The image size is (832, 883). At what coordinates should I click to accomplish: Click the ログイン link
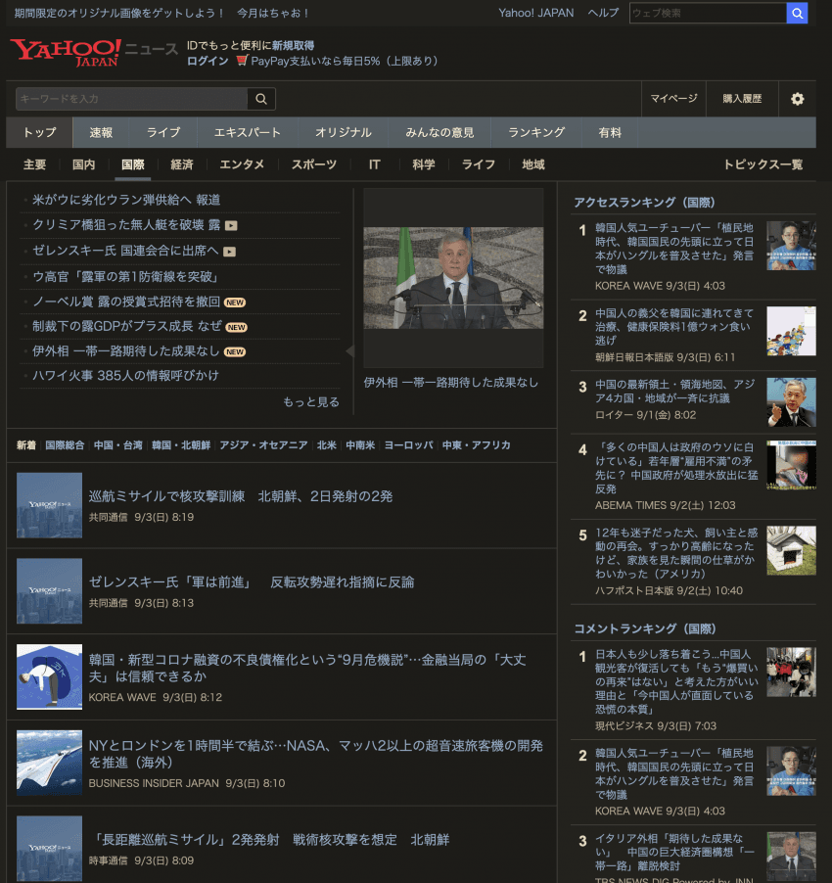[208, 61]
